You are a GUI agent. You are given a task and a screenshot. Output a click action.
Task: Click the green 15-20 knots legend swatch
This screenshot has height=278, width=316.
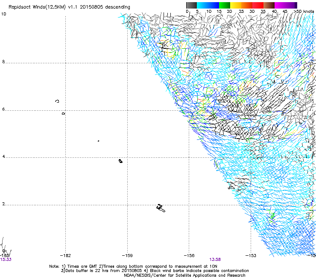click(x=225, y=5)
